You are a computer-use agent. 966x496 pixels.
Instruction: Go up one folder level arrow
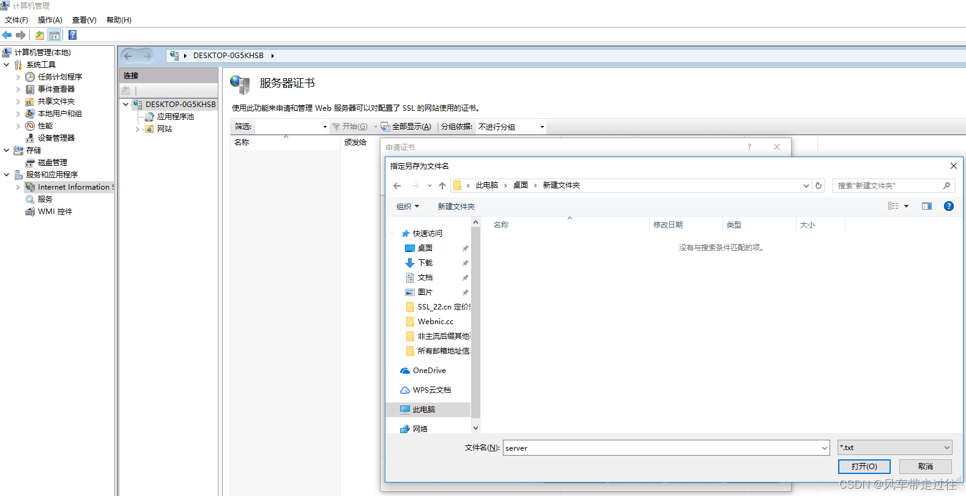pyautogui.click(x=442, y=185)
